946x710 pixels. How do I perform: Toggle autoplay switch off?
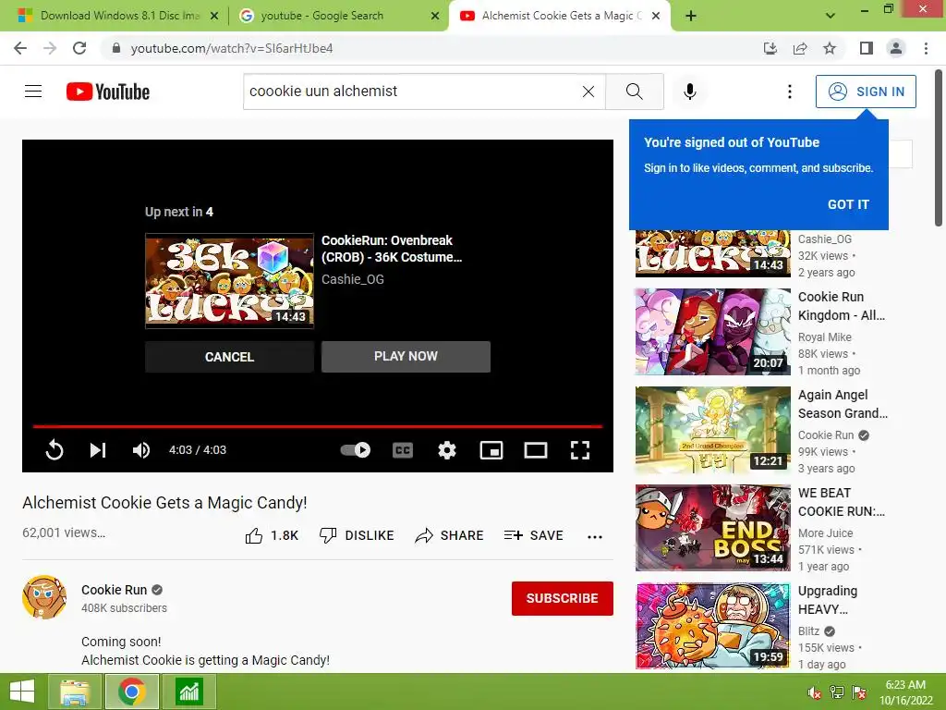356,450
